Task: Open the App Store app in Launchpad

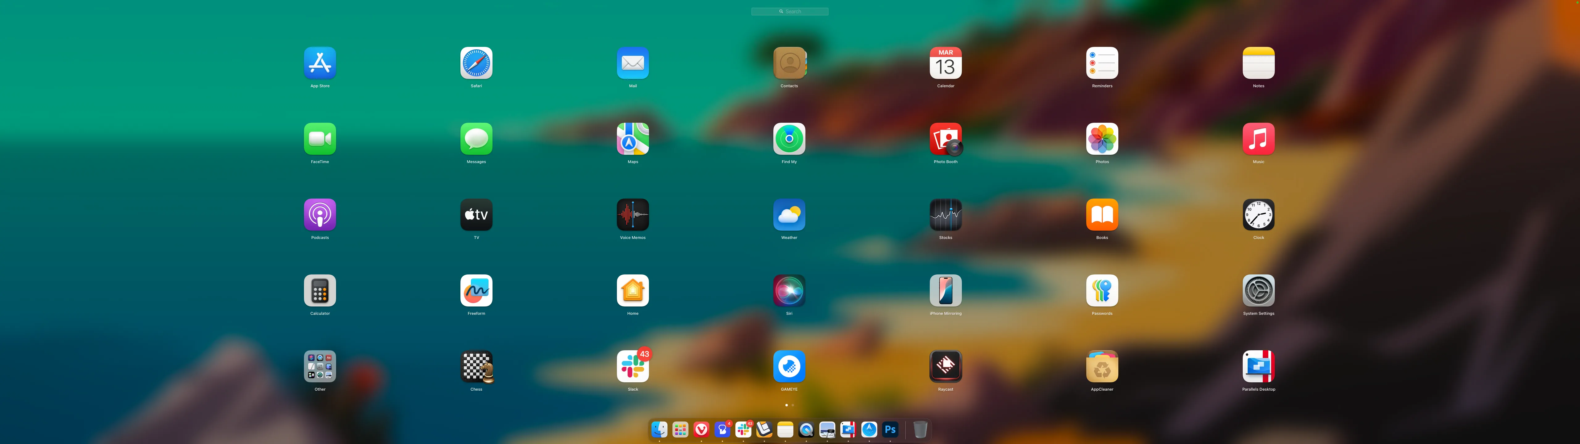Action: (x=320, y=63)
